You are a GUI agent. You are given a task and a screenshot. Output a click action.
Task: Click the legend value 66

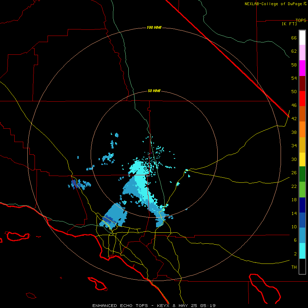pos(294,38)
